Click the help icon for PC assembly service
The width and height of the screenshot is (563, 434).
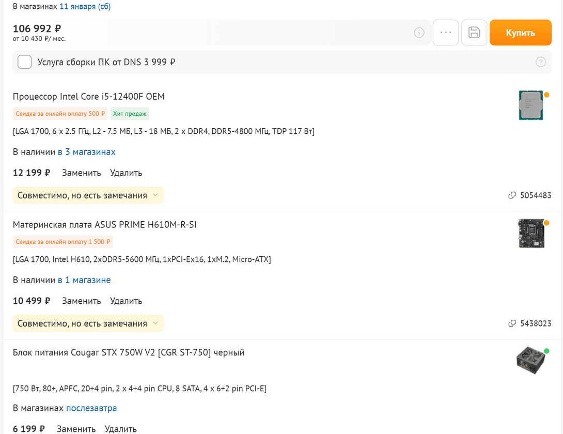541,62
